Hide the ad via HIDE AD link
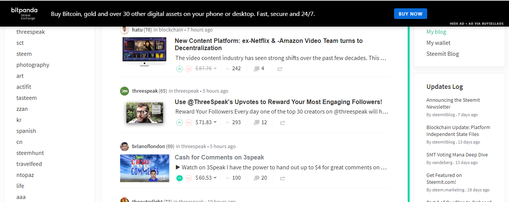The width and height of the screenshot is (509, 202). (457, 24)
